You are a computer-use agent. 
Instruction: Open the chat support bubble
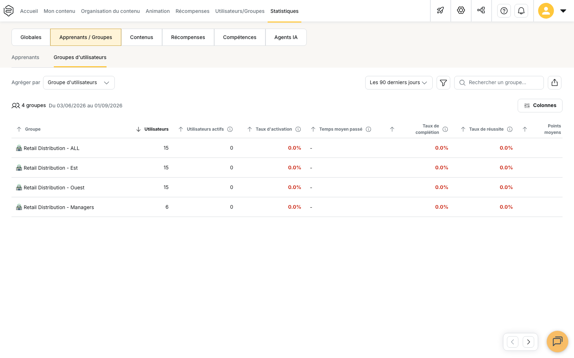tap(557, 342)
